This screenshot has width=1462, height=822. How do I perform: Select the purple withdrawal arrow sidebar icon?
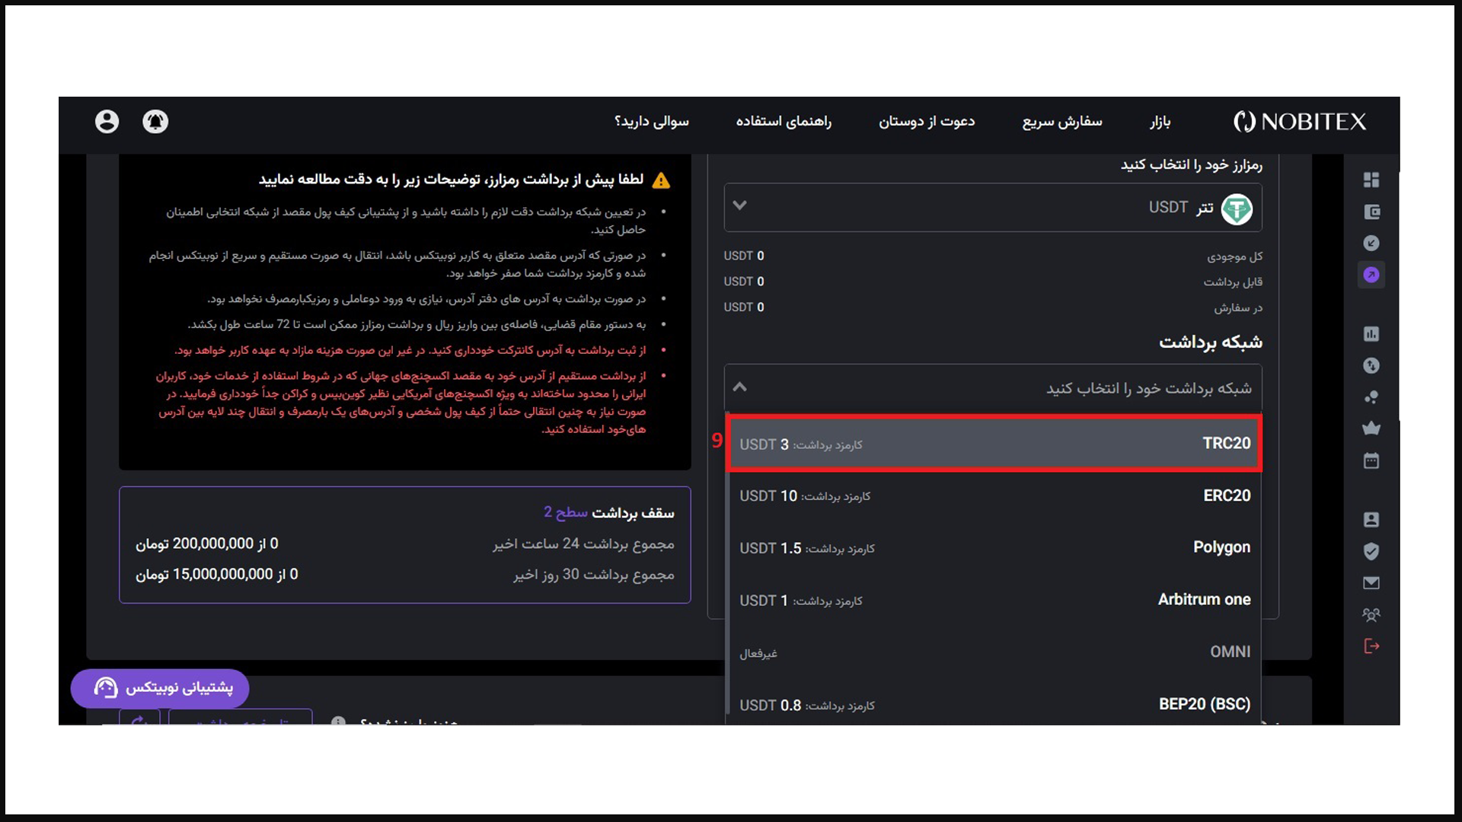[x=1371, y=275]
